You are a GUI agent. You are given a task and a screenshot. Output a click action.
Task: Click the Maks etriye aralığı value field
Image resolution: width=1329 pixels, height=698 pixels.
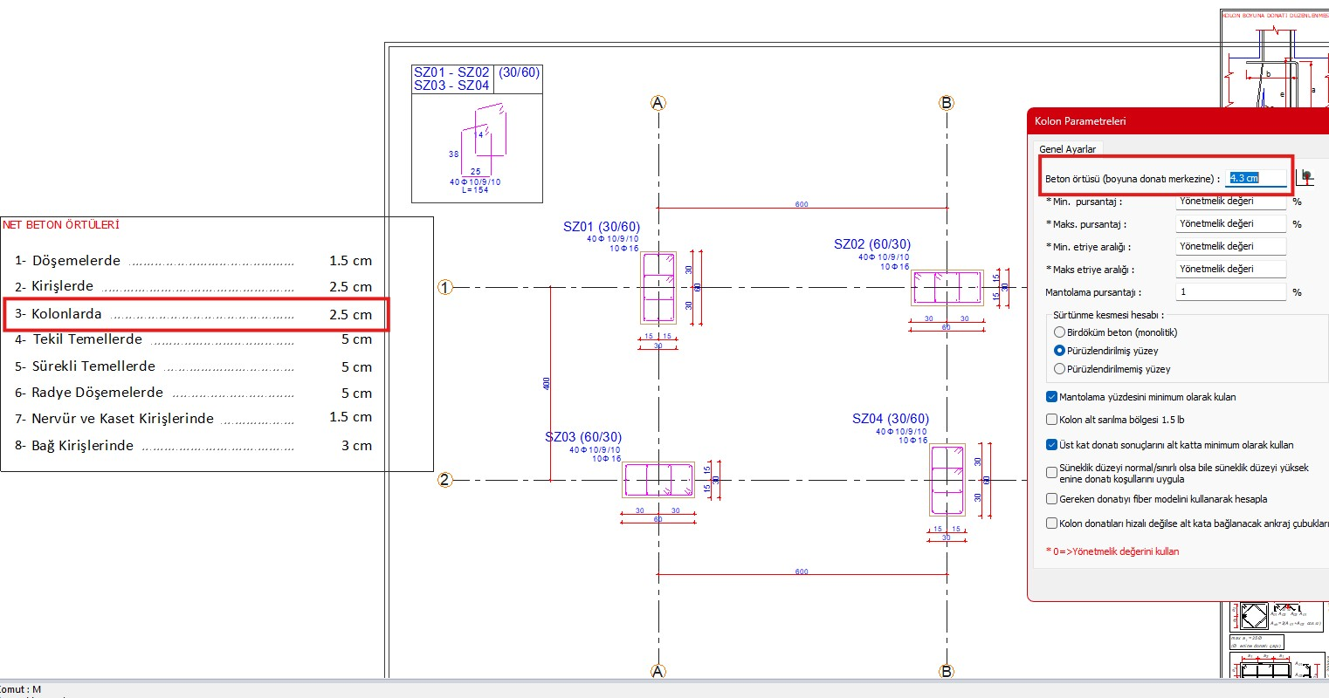1230,270
